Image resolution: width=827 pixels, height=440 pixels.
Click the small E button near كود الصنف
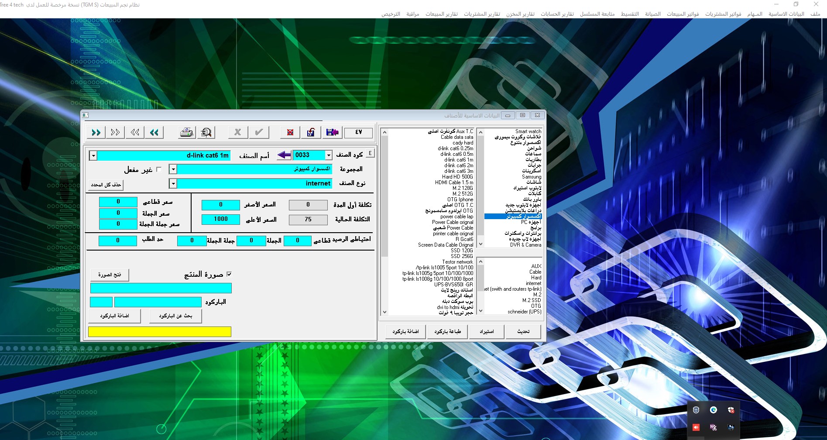[370, 153]
